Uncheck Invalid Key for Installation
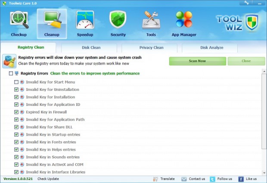 click(x=16, y=97)
